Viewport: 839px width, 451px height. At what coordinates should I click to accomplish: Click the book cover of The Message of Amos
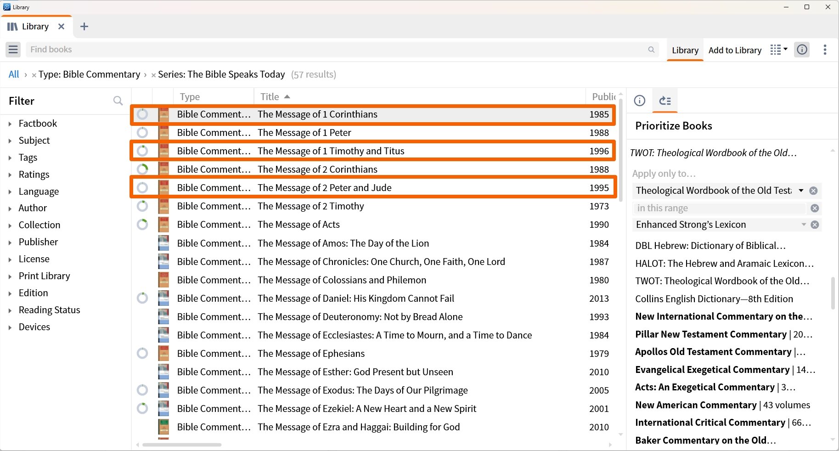[163, 243]
